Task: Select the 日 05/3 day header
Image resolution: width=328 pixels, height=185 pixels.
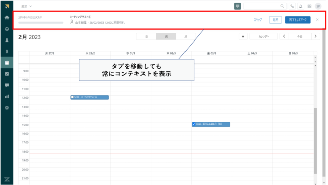Action: click(x=293, y=53)
